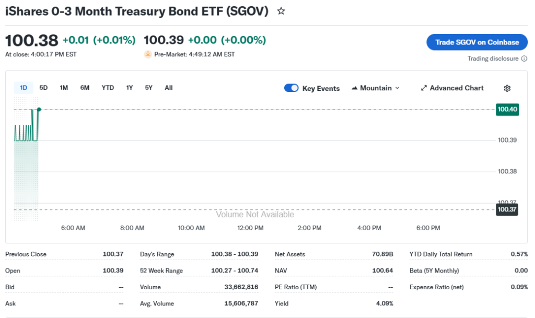Click the 100.40 current price marker
This screenshot has height=318, width=535.
tap(507, 109)
